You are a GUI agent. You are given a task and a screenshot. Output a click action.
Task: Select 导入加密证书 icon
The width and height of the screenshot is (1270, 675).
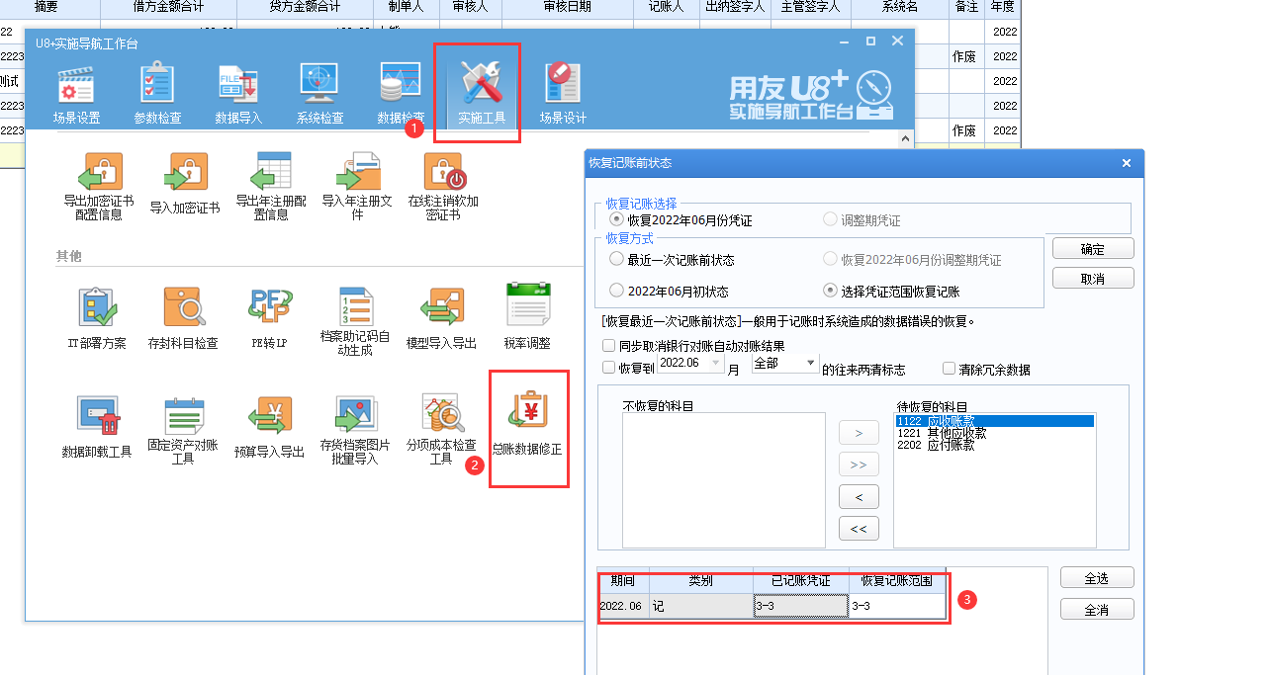(185, 173)
